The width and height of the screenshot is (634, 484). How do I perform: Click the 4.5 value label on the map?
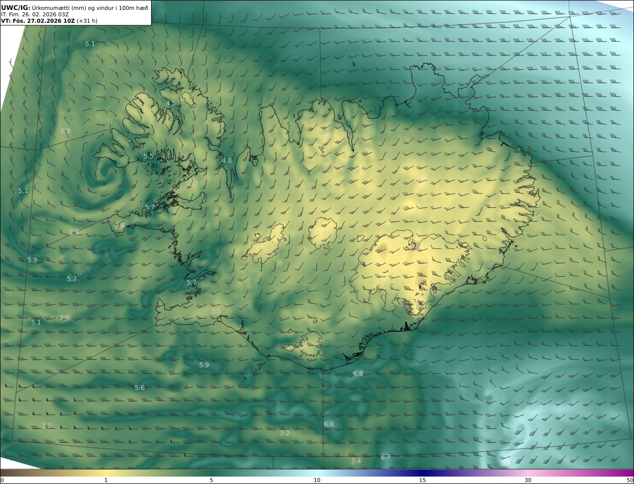coord(171,103)
